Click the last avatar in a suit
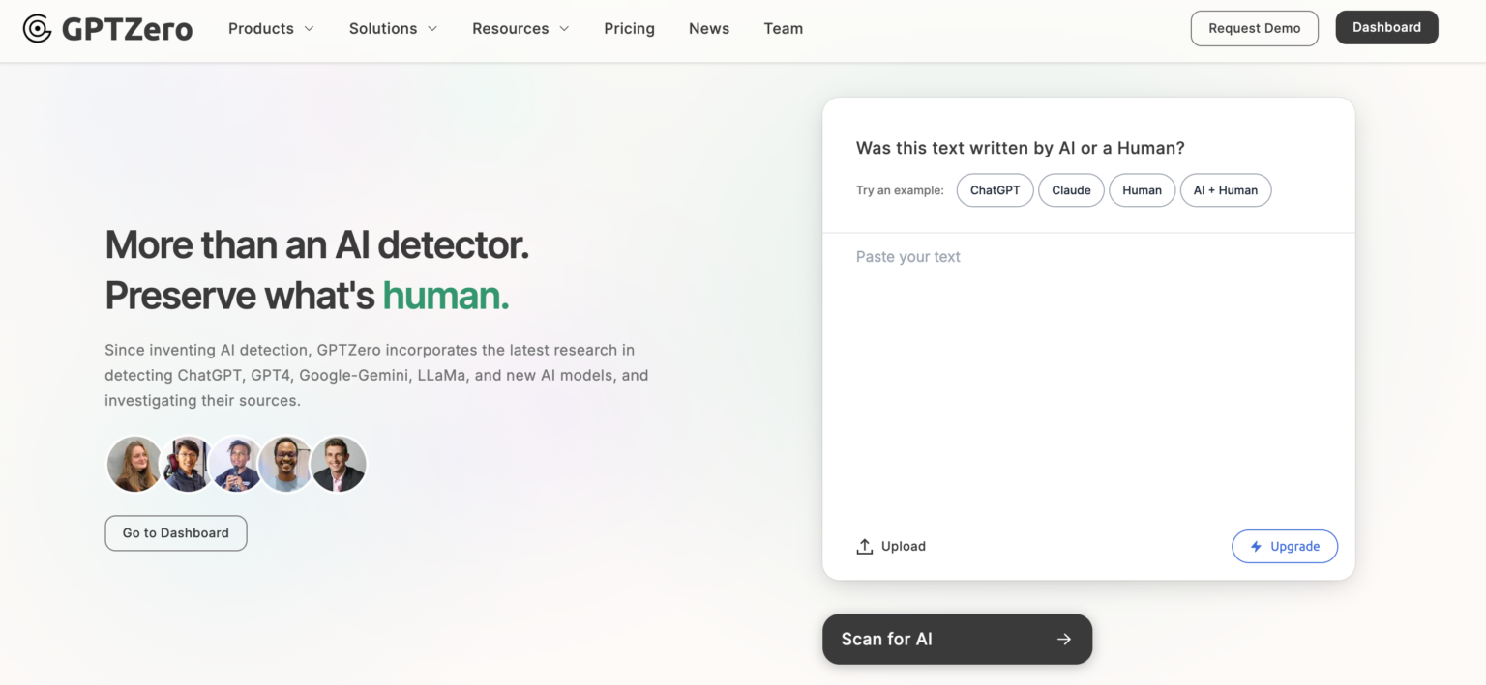 (x=339, y=465)
